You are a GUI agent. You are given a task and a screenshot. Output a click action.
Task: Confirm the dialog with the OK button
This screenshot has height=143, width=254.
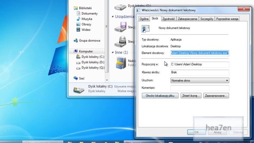(197, 132)
